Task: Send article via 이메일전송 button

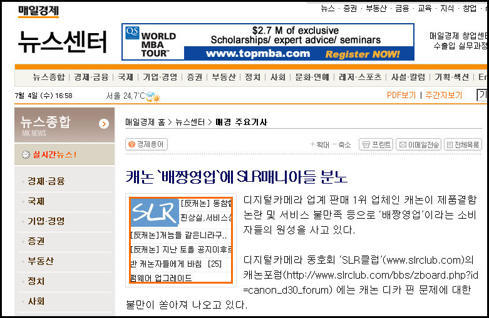Action: [418, 144]
